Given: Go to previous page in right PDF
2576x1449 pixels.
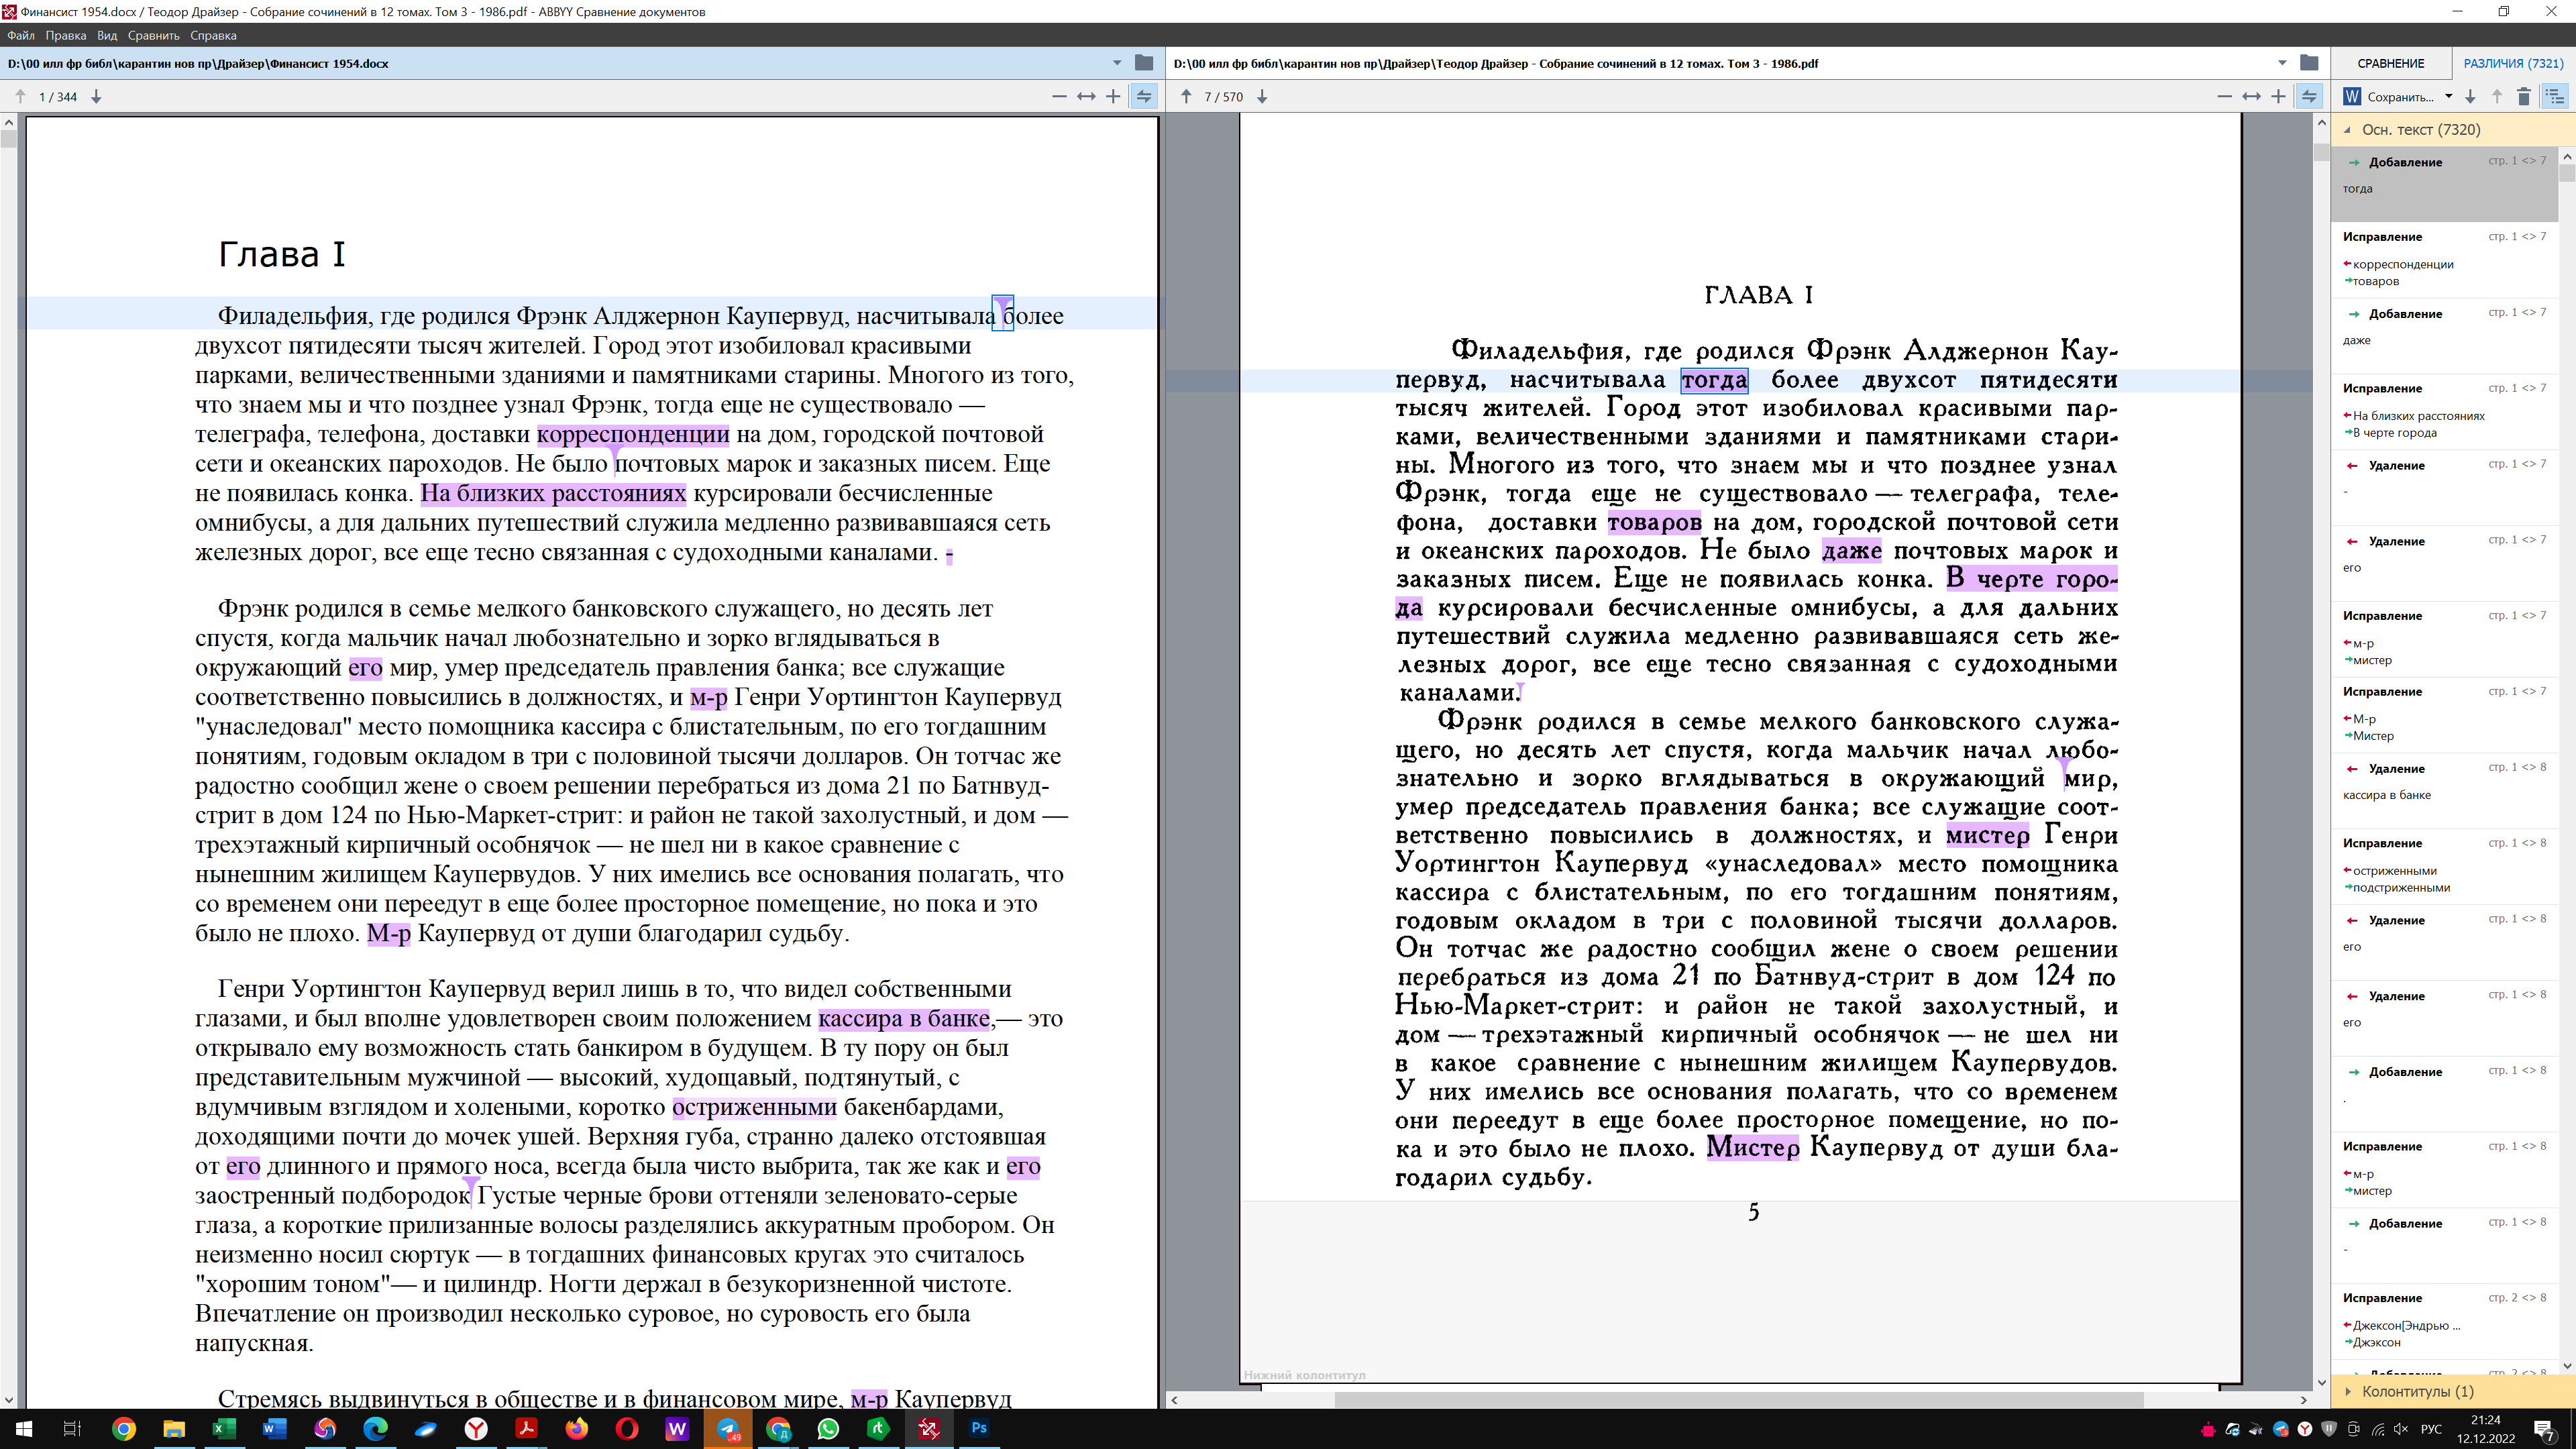Looking at the screenshot, I should tap(1186, 97).
